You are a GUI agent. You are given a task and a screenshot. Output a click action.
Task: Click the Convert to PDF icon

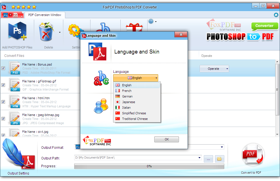point(253,155)
